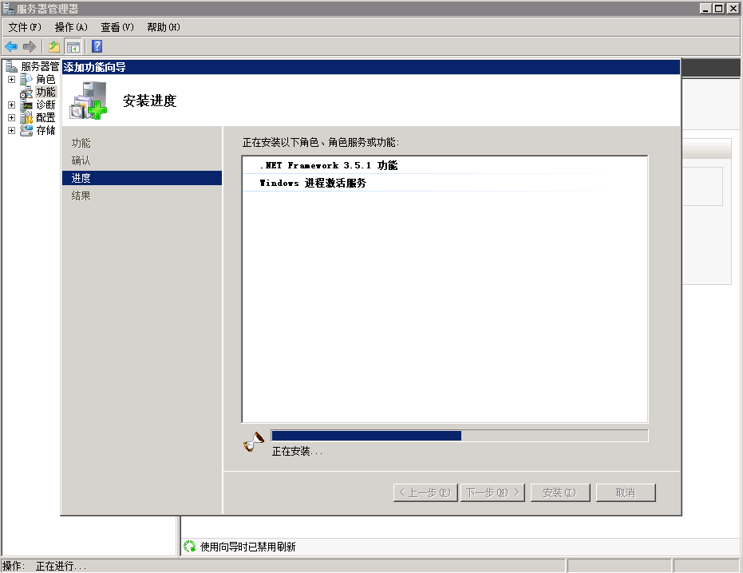Toggle the Show/Hide Console Tree icon
Screen dimensions: 743x573
73,46
